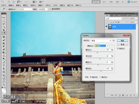Click the Cyan slider handle

[x=97, y=52]
